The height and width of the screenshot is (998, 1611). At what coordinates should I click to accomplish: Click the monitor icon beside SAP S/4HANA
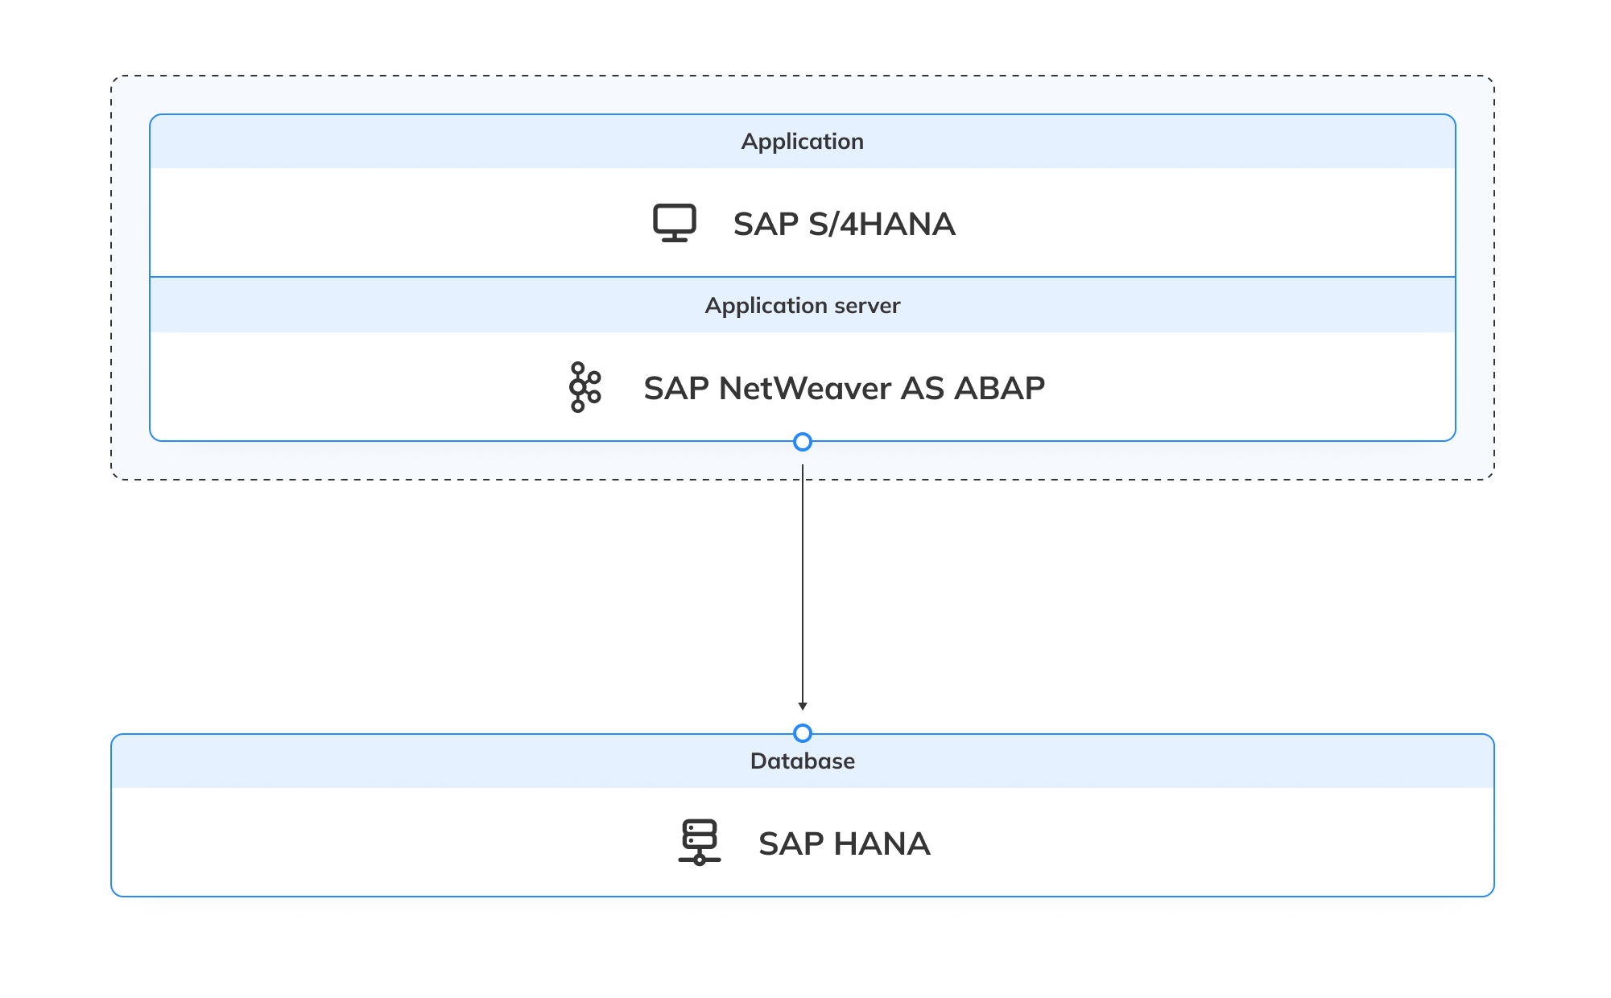[675, 223]
